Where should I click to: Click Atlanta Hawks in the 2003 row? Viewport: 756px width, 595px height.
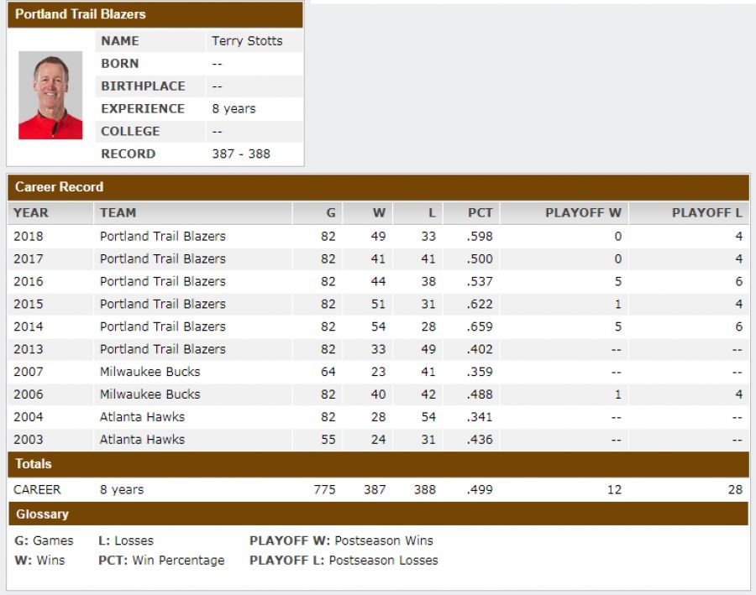pos(142,440)
